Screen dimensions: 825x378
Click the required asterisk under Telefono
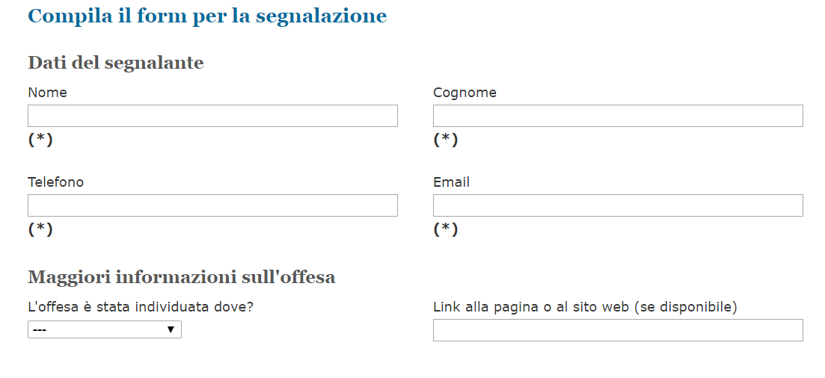(40, 229)
